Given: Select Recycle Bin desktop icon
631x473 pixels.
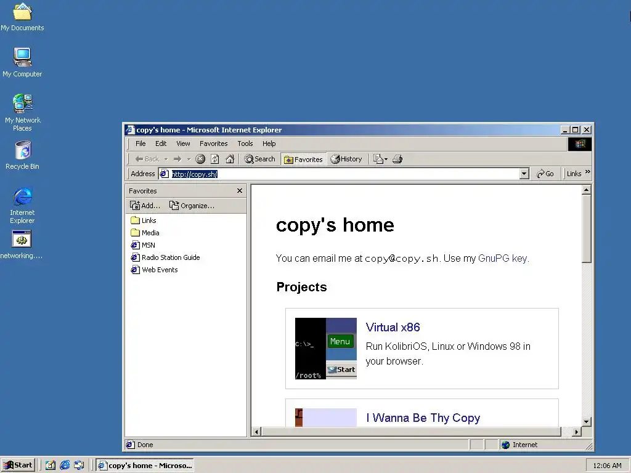Looking at the screenshot, I should click(23, 155).
